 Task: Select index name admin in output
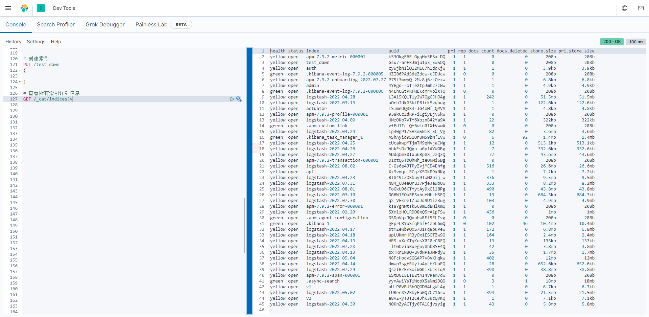tap(313, 86)
